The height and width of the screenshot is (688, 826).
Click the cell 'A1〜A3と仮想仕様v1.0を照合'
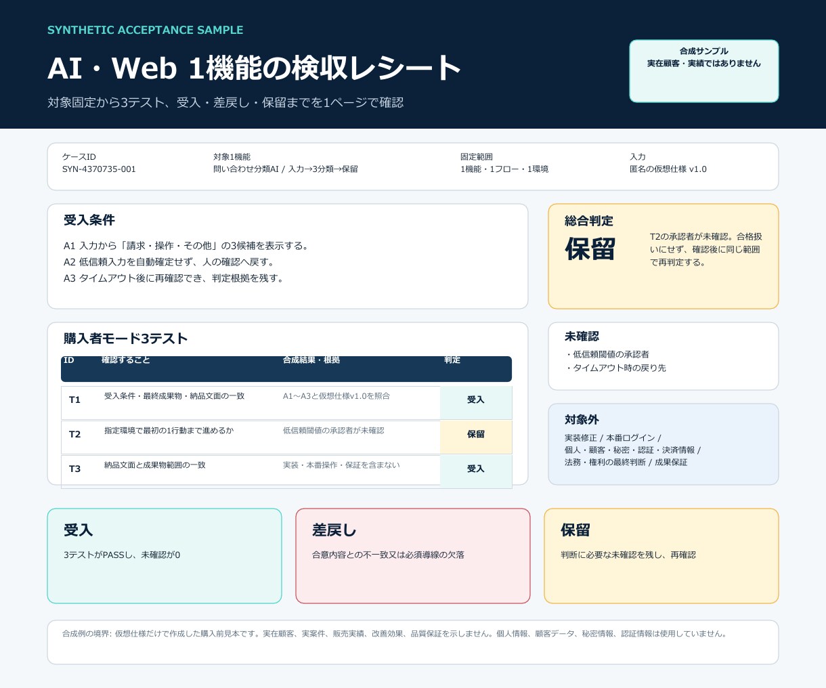pyautogui.click(x=336, y=396)
